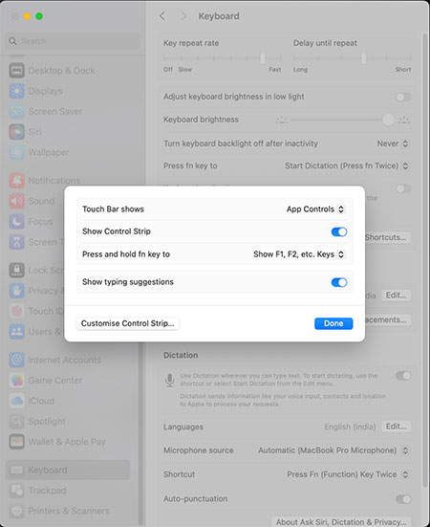
Task: Click the Done button
Action: pyautogui.click(x=333, y=323)
